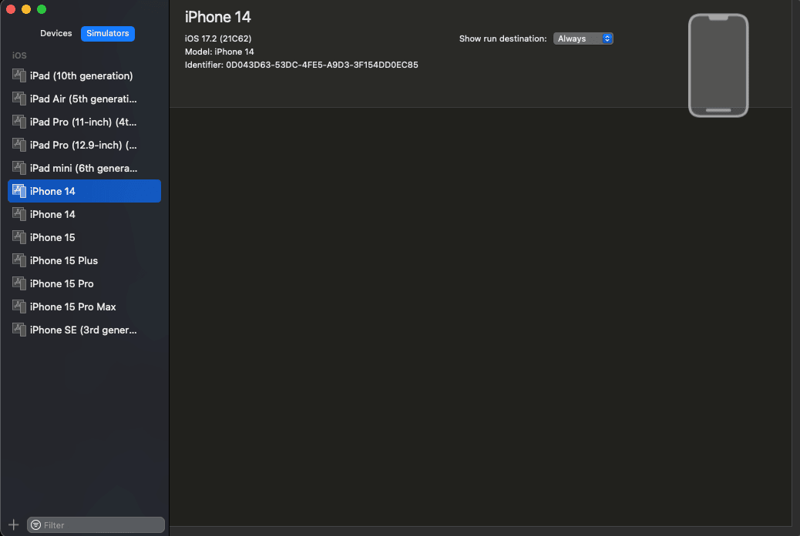Click the iPhone device preview image
The image size is (800, 536).
tap(718, 65)
